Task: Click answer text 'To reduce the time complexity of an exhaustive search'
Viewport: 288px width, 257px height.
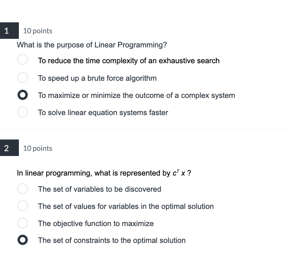Action: coord(129,61)
